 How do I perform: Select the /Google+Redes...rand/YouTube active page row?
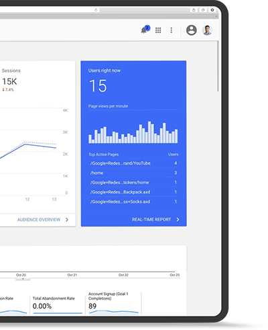click(x=133, y=163)
